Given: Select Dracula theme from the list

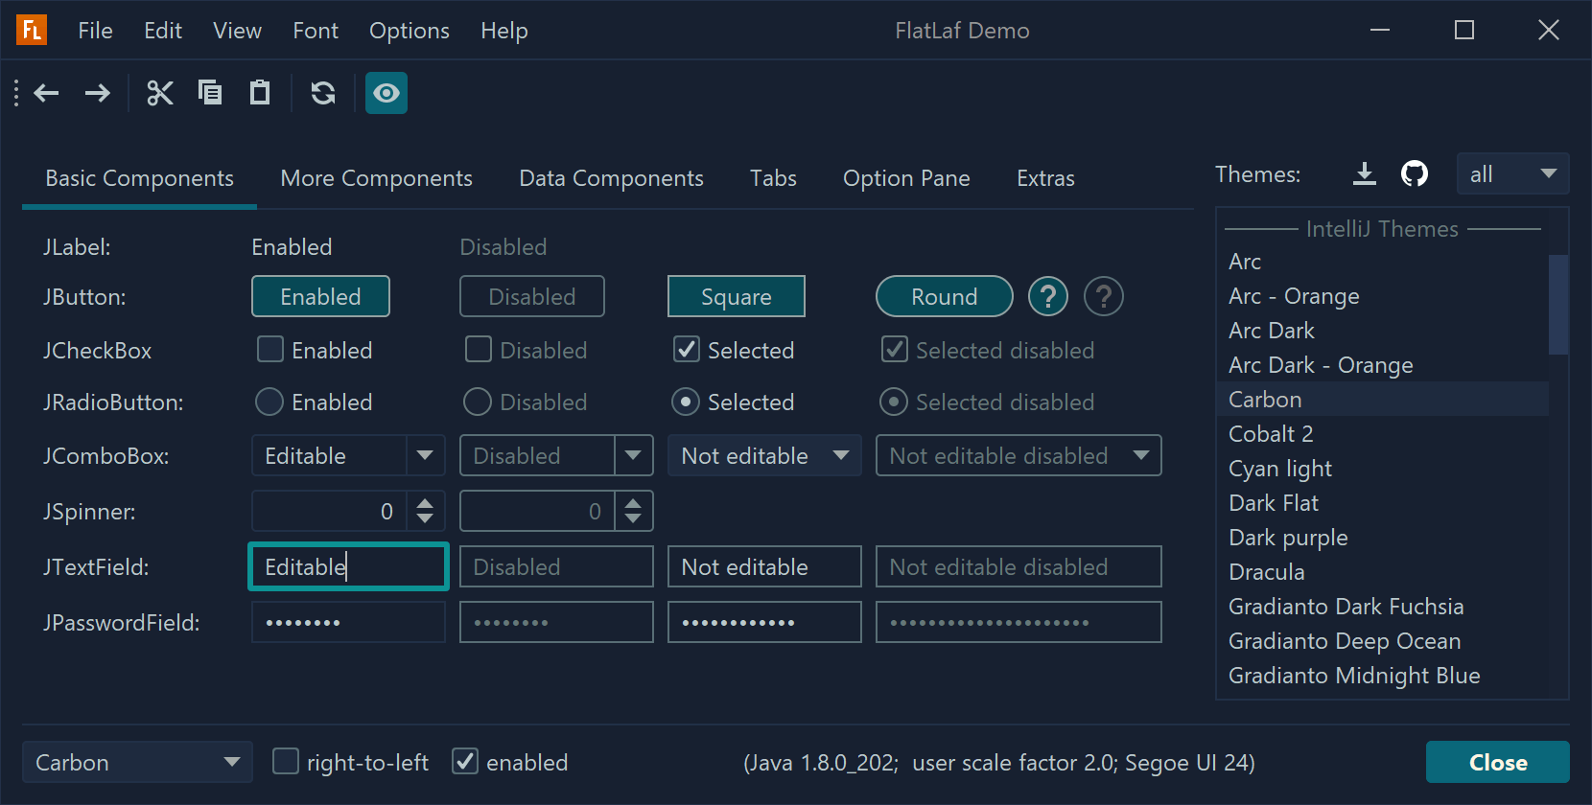Looking at the screenshot, I should click(x=1266, y=572).
